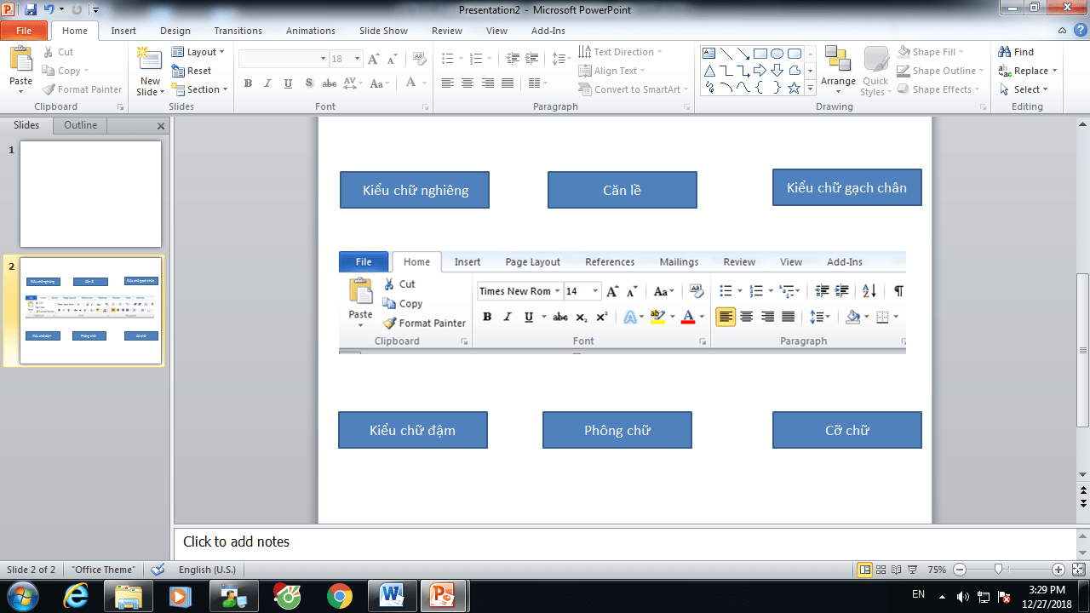
Task: Open Google Chrome from the taskbar
Action: point(339,595)
